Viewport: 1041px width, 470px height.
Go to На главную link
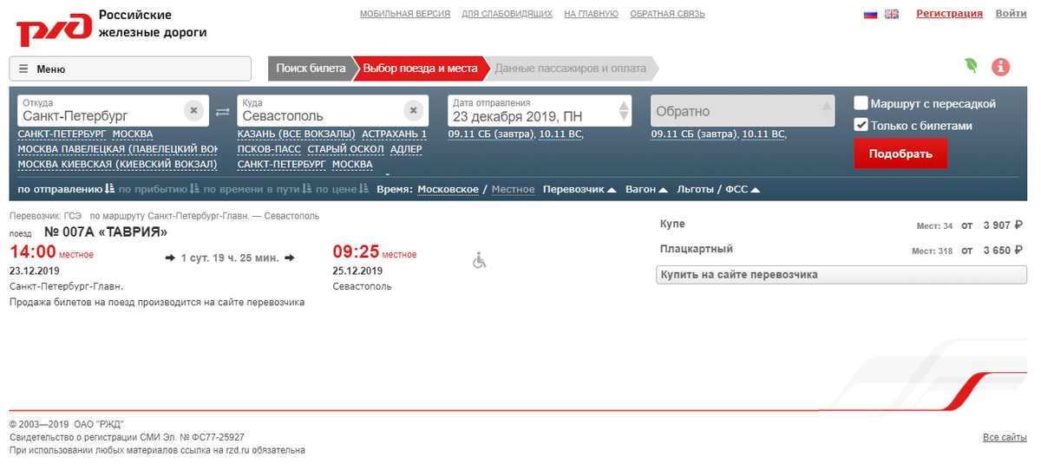pyautogui.click(x=591, y=14)
